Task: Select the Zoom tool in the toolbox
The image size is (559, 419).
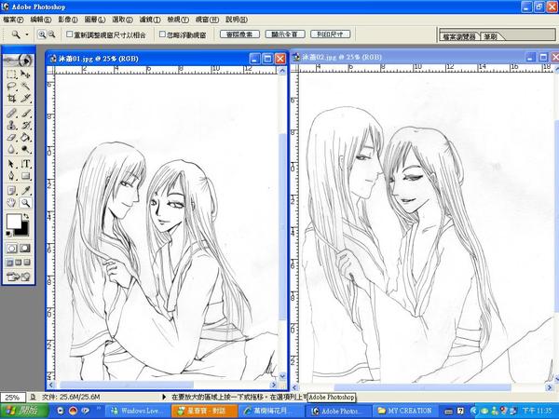Action: [x=25, y=203]
